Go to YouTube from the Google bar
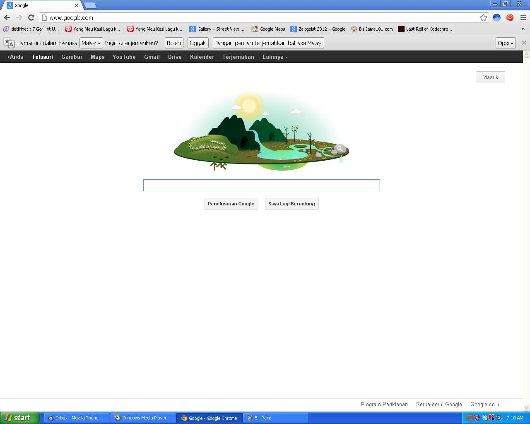Viewport: 530px width, 424px height. click(124, 57)
